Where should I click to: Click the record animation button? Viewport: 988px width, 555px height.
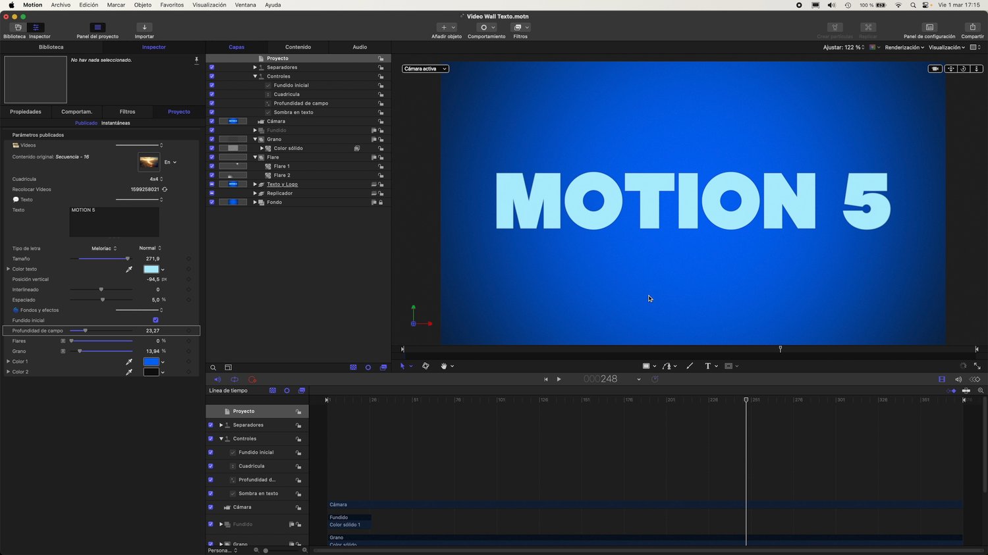point(252,380)
